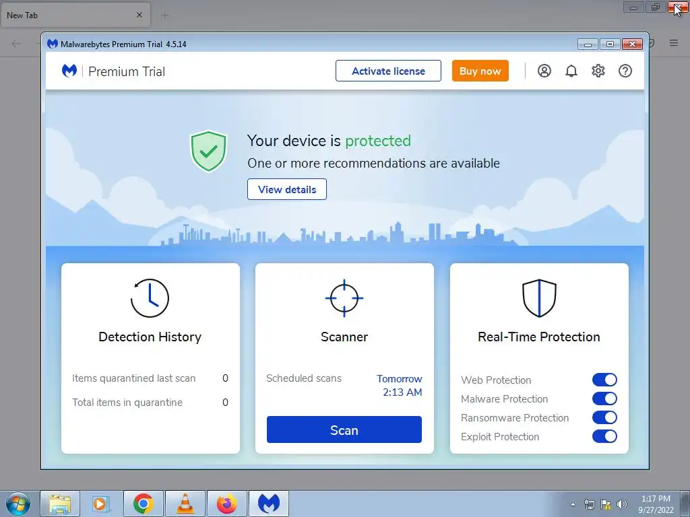
Task: Click the taskbar clock 1:17 PM
Action: coord(656,499)
